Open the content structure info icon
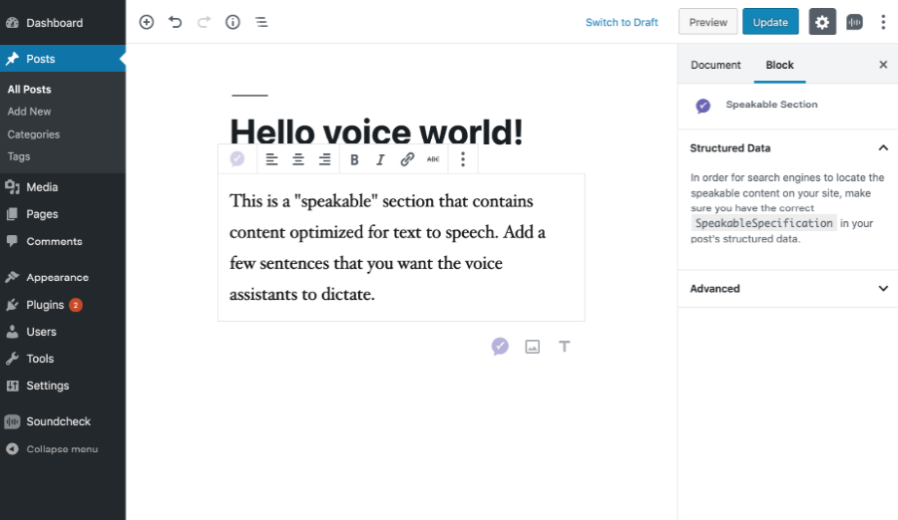This screenshot has height=520, width=898. pyautogui.click(x=232, y=22)
